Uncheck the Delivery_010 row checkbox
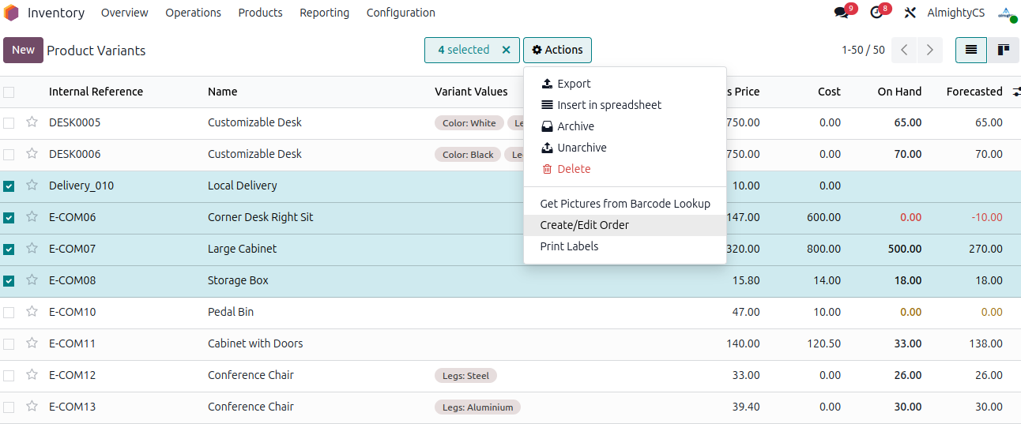Viewport: 1021px width, 424px height. (x=9, y=186)
